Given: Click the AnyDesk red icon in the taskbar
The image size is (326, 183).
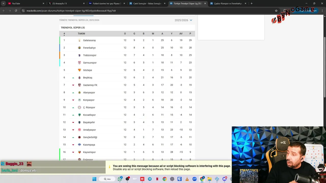Looking at the screenshot, I should pos(142,179).
